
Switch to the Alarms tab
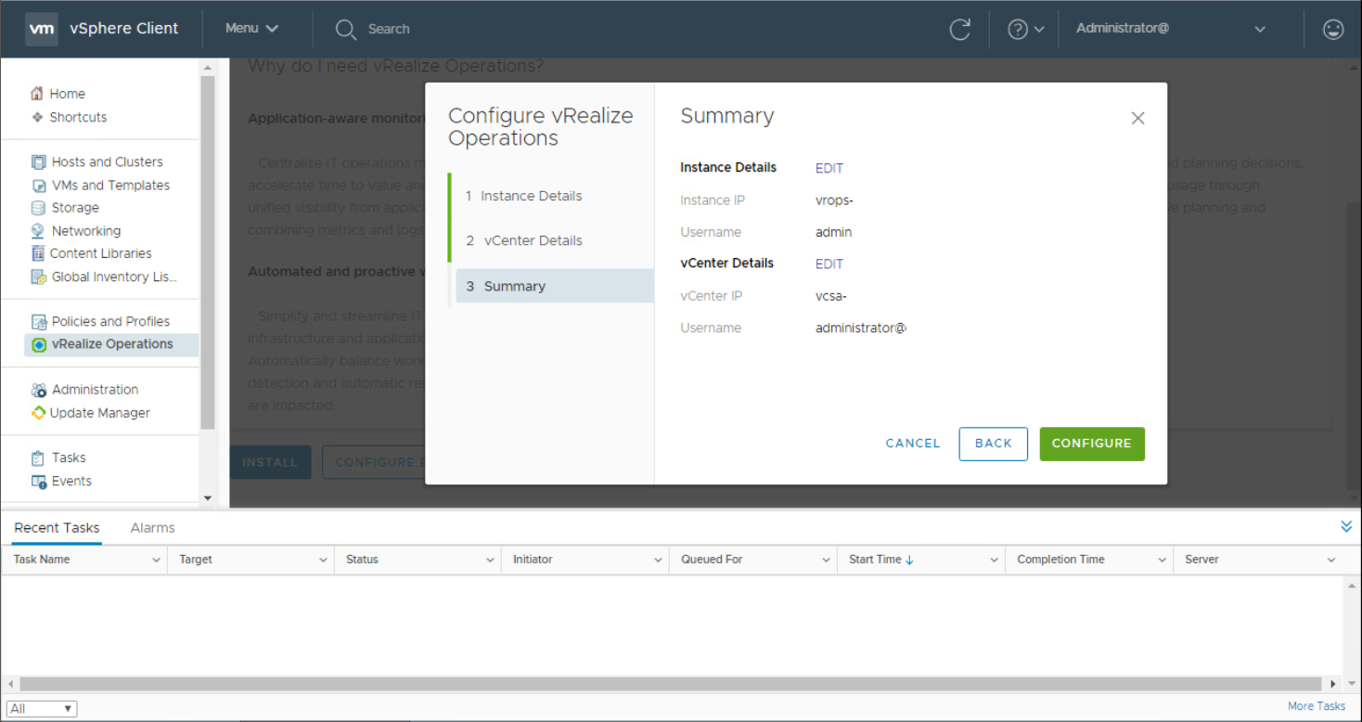152,527
